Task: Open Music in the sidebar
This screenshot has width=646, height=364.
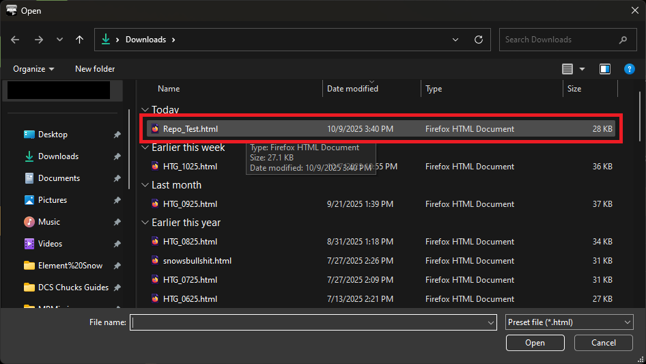Action: (x=48, y=222)
